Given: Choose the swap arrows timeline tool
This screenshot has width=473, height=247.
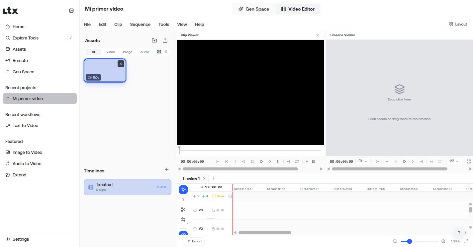Looking at the screenshot, I should 183,219.
